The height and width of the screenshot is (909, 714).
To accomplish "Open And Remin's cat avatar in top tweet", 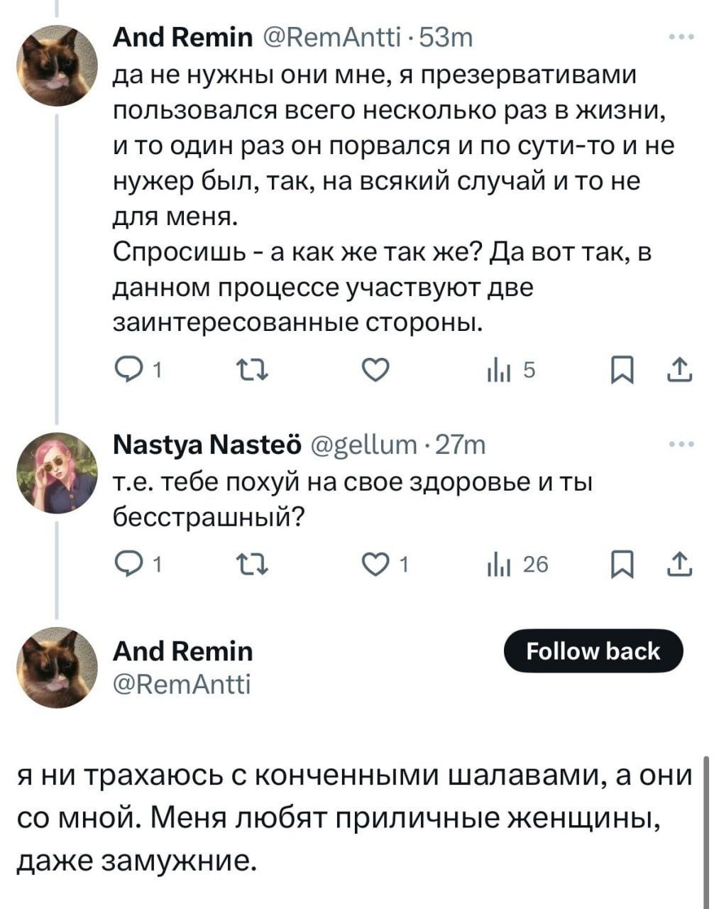I will pos(57,65).
